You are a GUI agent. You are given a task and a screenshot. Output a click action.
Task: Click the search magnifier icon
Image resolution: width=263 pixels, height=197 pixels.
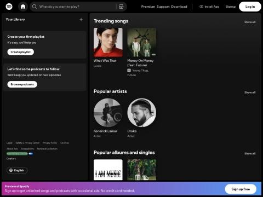pyautogui.click(x=35, y=7)
